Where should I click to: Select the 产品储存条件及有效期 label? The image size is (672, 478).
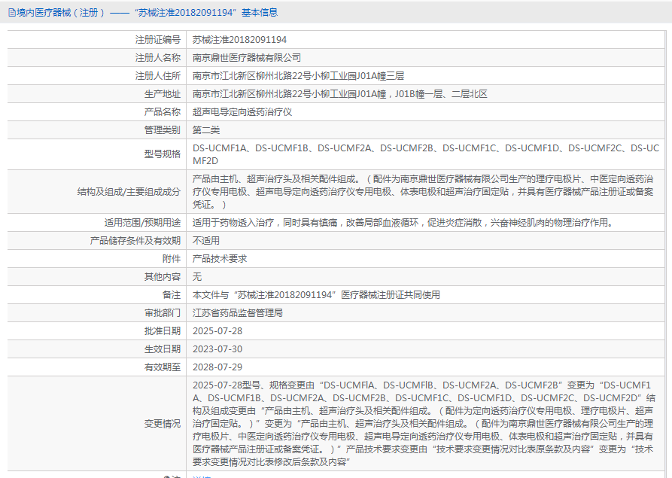pyautogui.click(x=135, y=240)
